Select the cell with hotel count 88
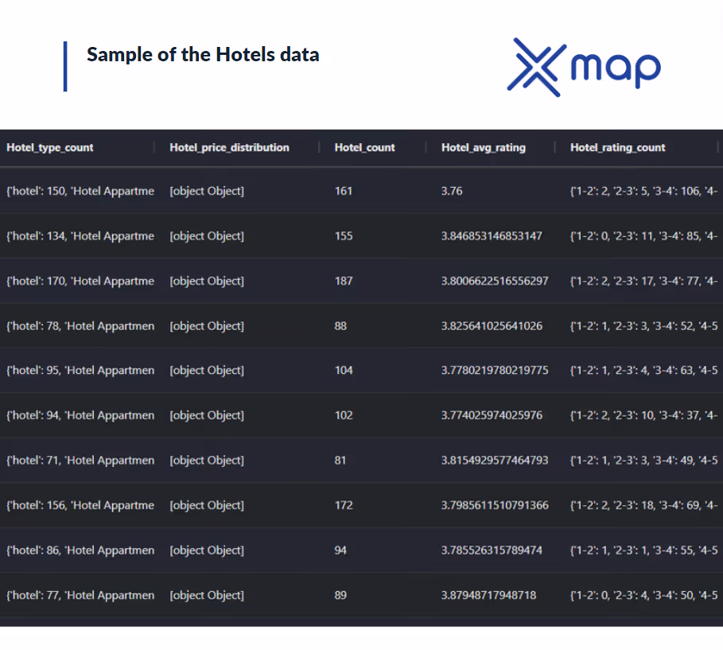723x650 pixels. [340, 326]
